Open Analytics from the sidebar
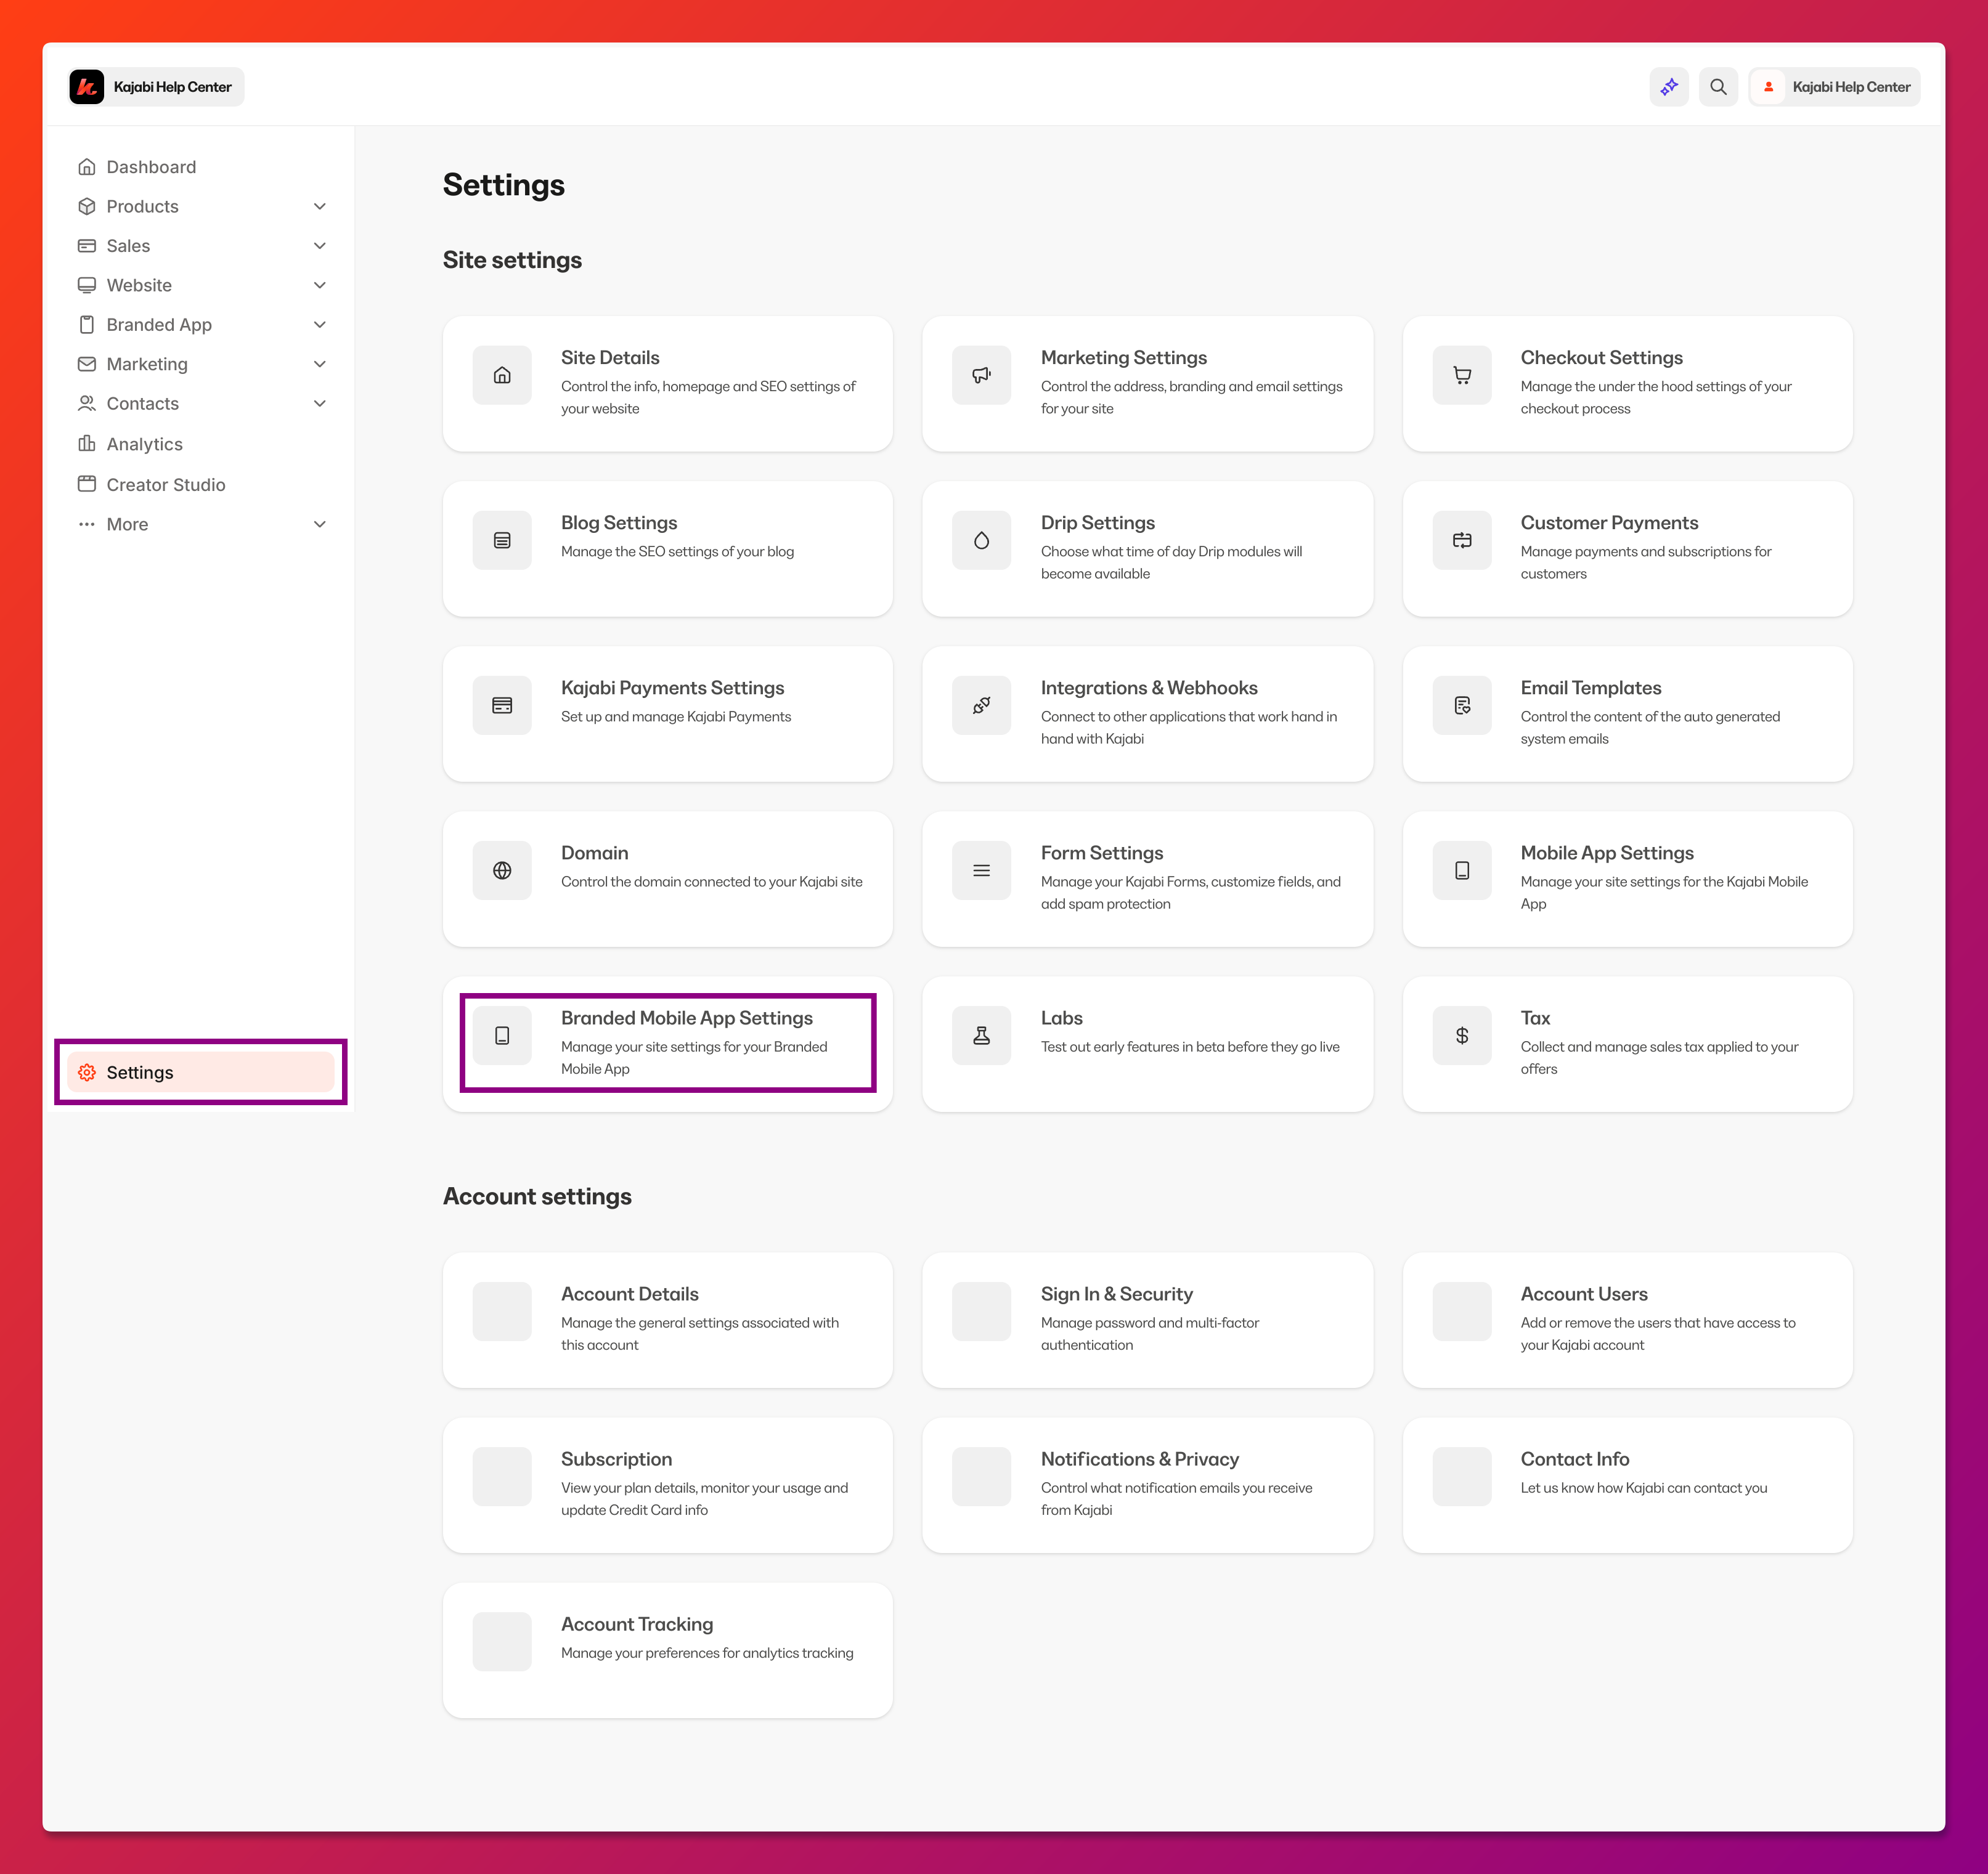This screenshot has height=1874, width=1988. [144, 444]
